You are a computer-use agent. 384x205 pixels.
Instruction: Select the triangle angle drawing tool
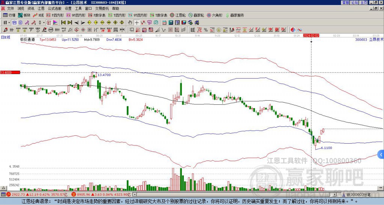pyautogui.click(x=70, y=30)
